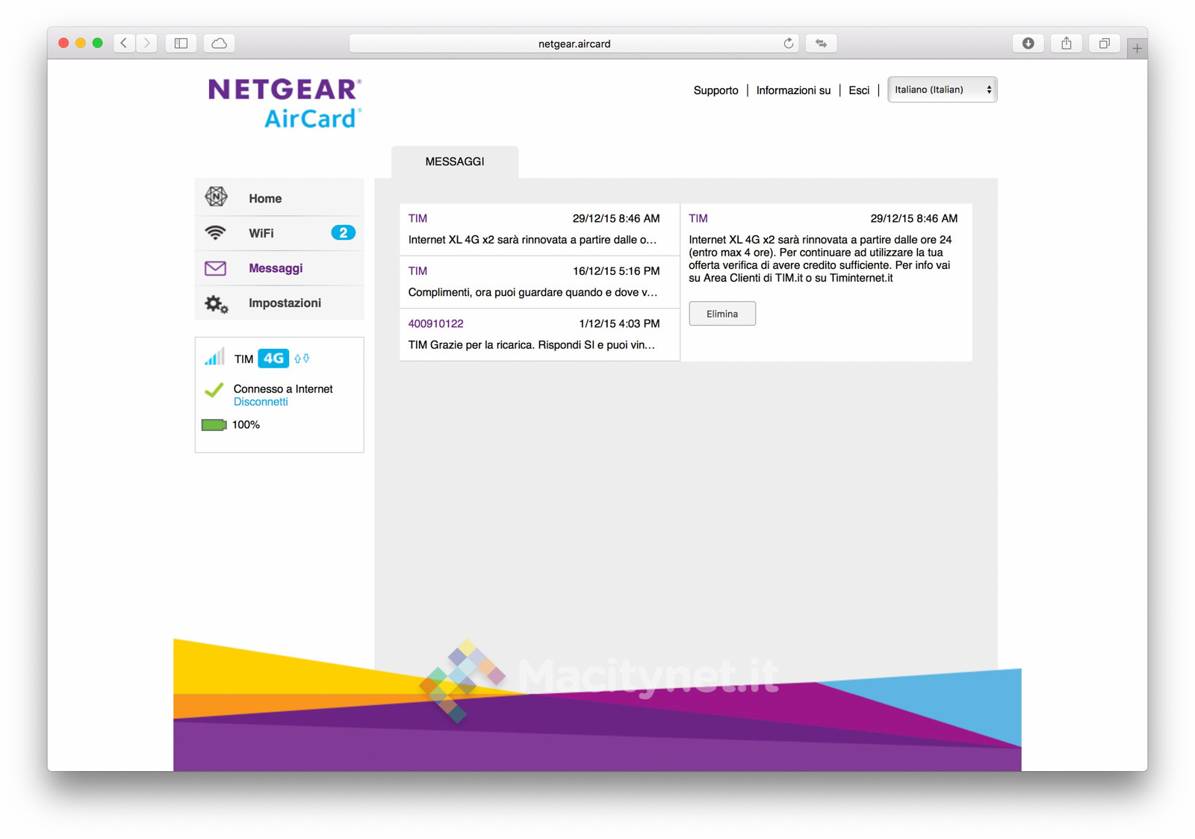The image size is (1195, 839).
Task: Click the battery level indicator
Action: [x=214, y=425]
